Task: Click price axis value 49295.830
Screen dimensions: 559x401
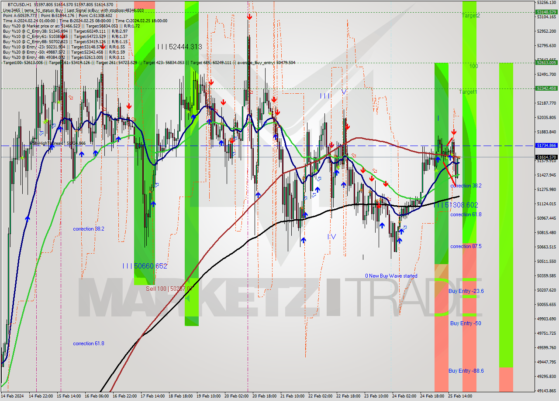Action: pos(546,377)
